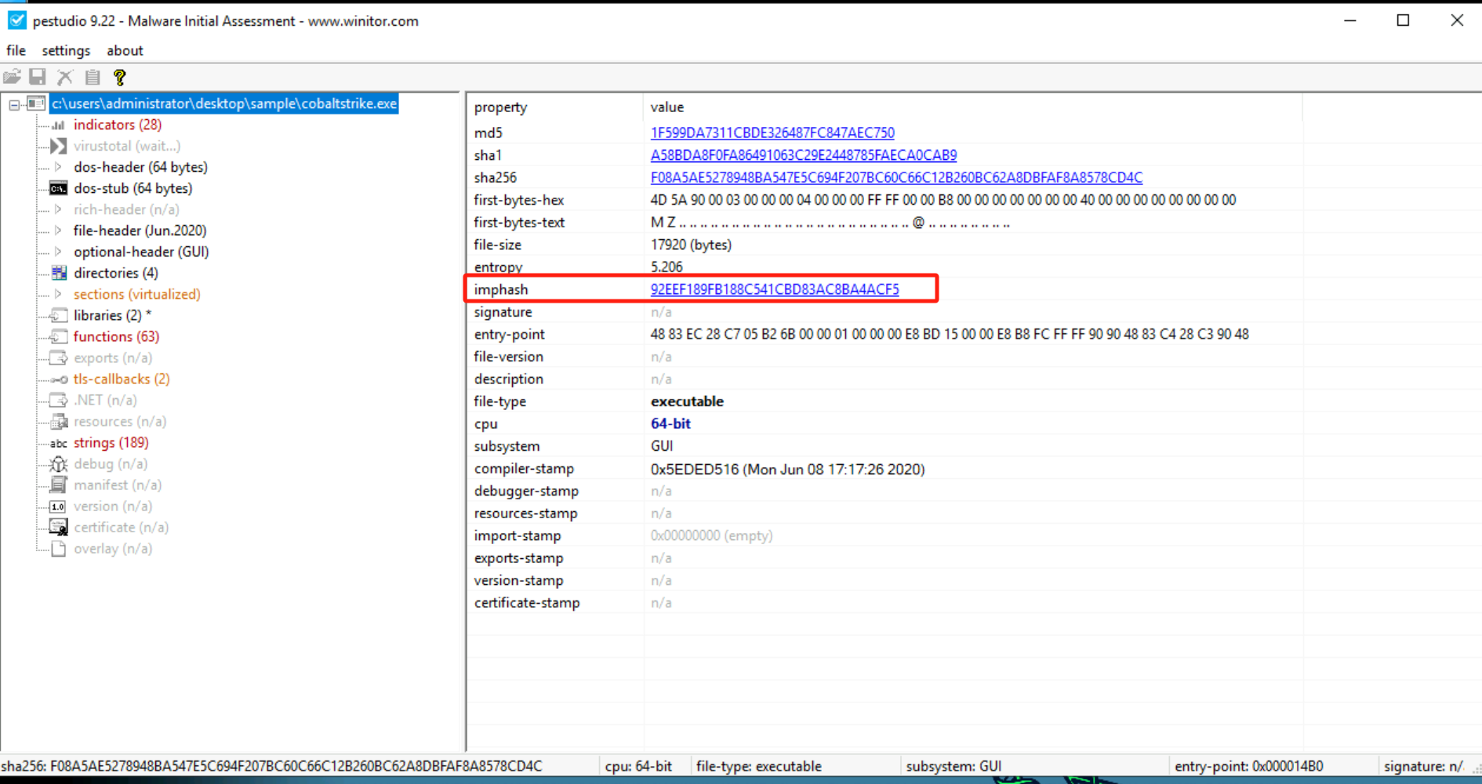Screen dimensions: 1482x784
Task: Open help via the question mark icon
Action: tap(119, 77)
